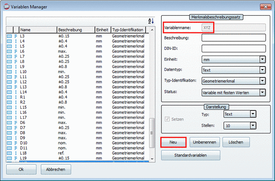This screenshot has width=275, height=181.
Task: Click the Einheit column header
Action: pos(103,30)
